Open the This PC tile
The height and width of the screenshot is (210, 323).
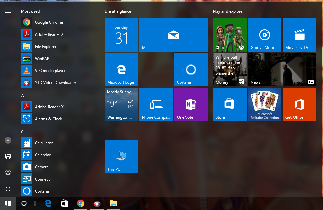(121, 157)
